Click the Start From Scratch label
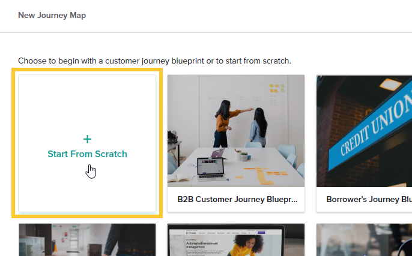This screenshot has height=256, width=412. 87,154
